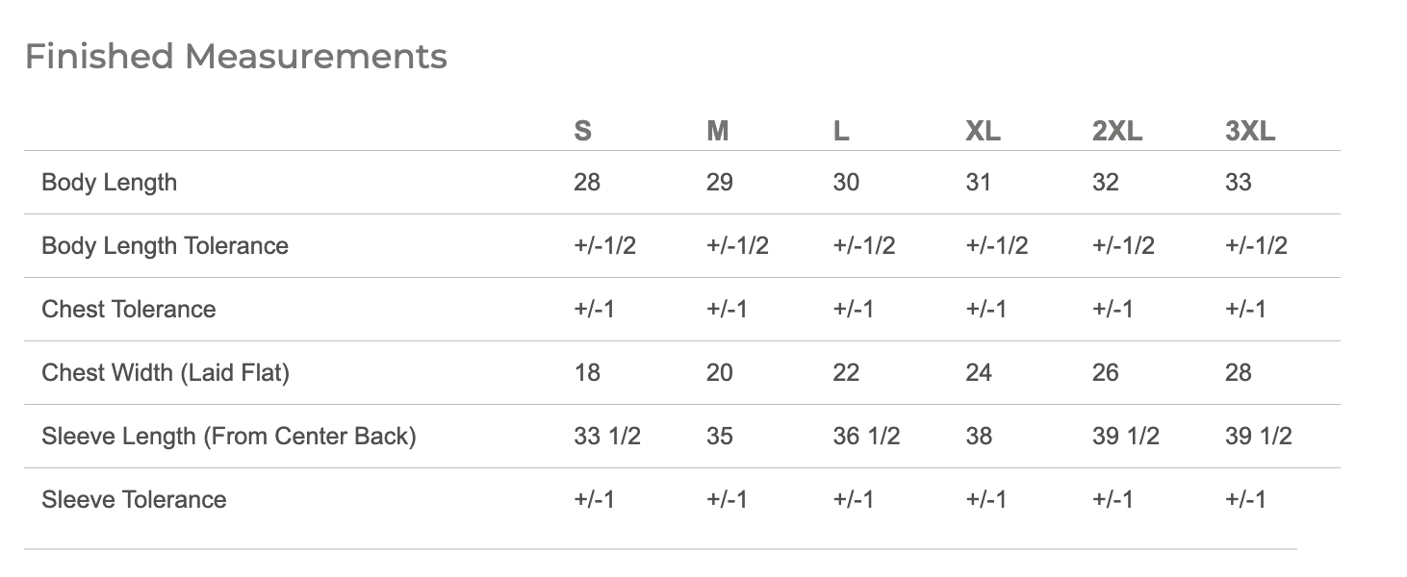This screenshot has width=1407, height=577.
Task: Click the Body Length row label
Action: [x=109, y=183]
